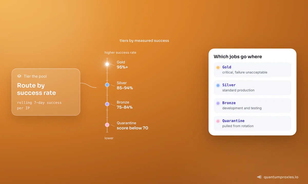
Task: Click 'rolling 7-day success per IP' text
Action: (39, 105)
